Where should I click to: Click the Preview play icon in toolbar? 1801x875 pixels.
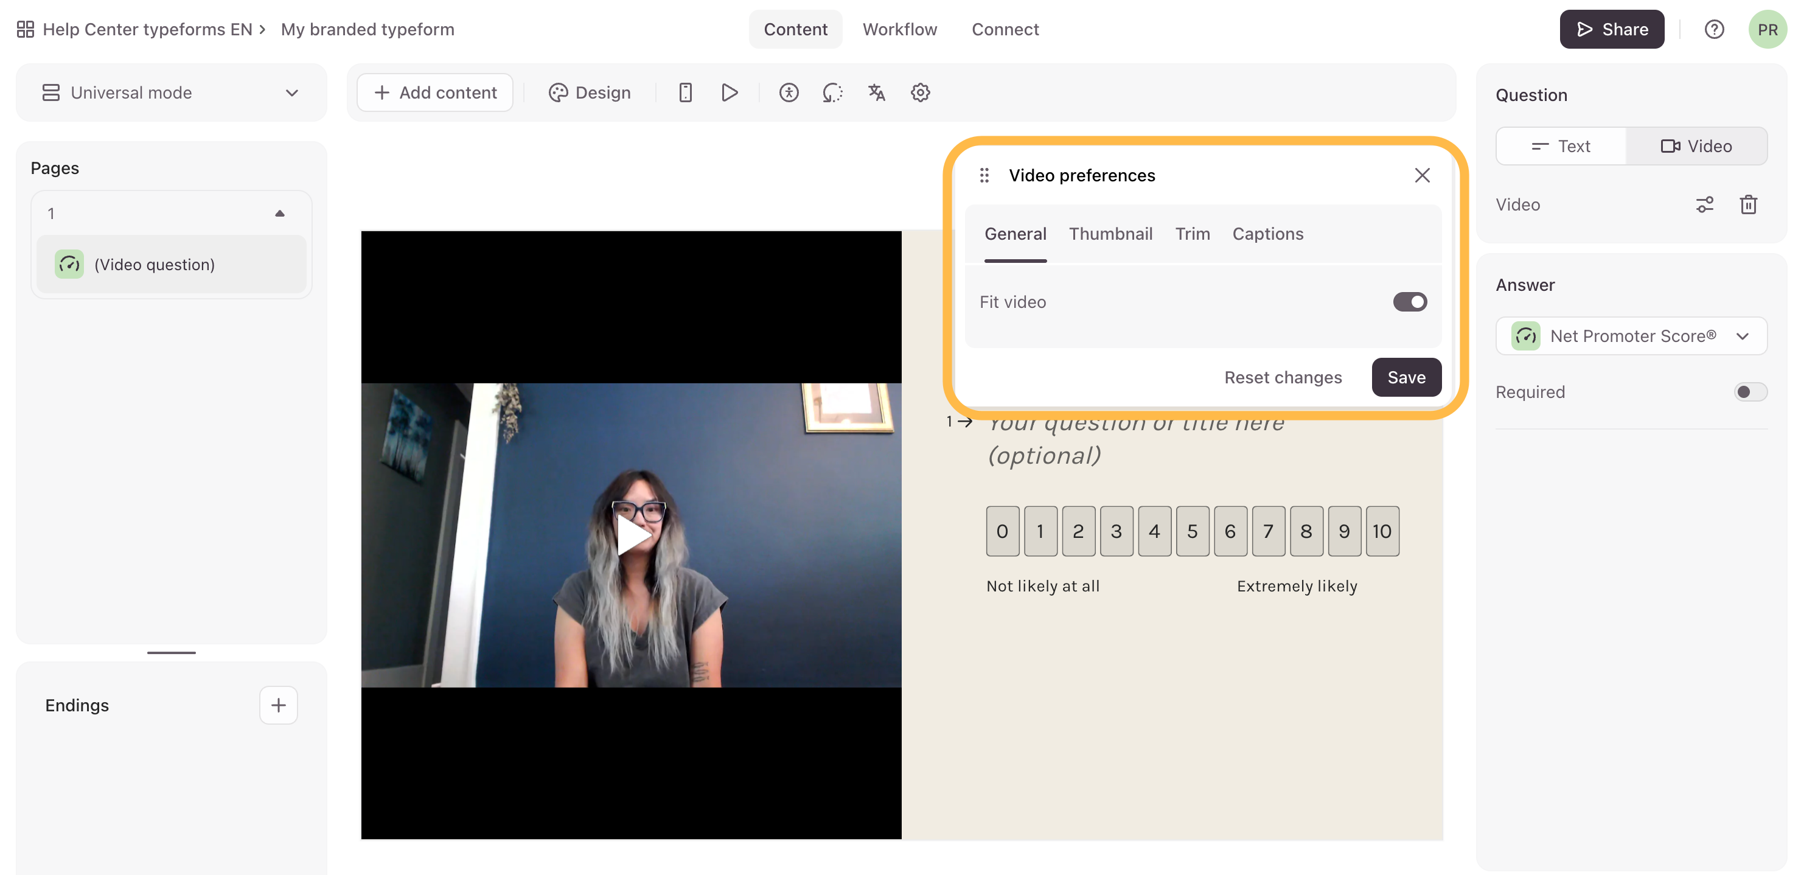pyautogui.click(x=729, y=92)
